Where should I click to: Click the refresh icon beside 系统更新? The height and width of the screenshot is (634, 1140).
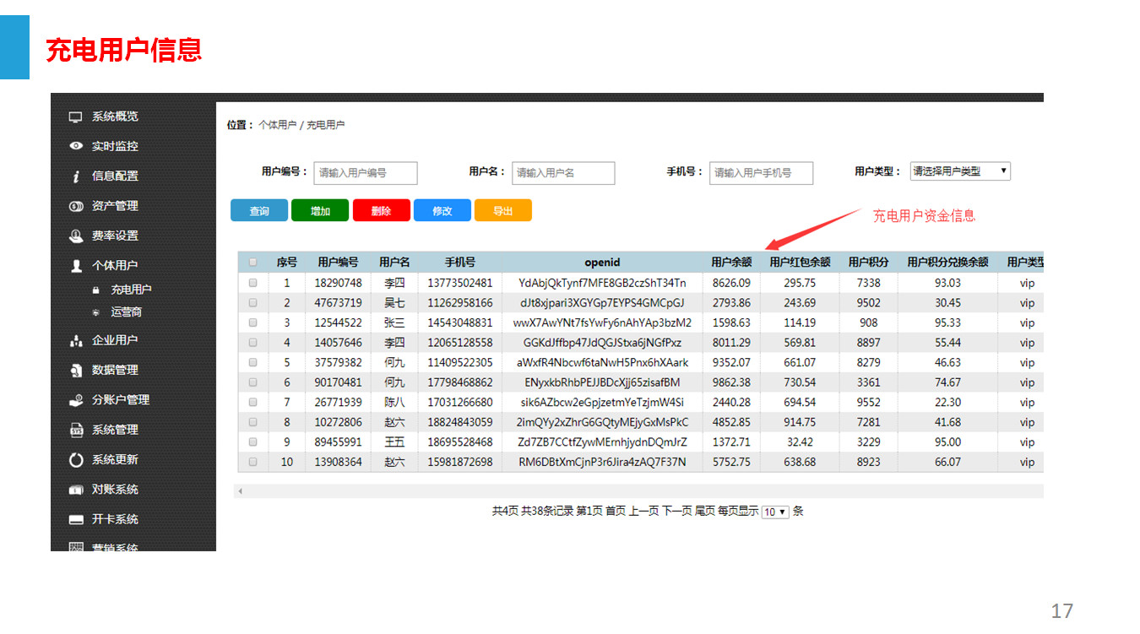click(x=76, y=460)
